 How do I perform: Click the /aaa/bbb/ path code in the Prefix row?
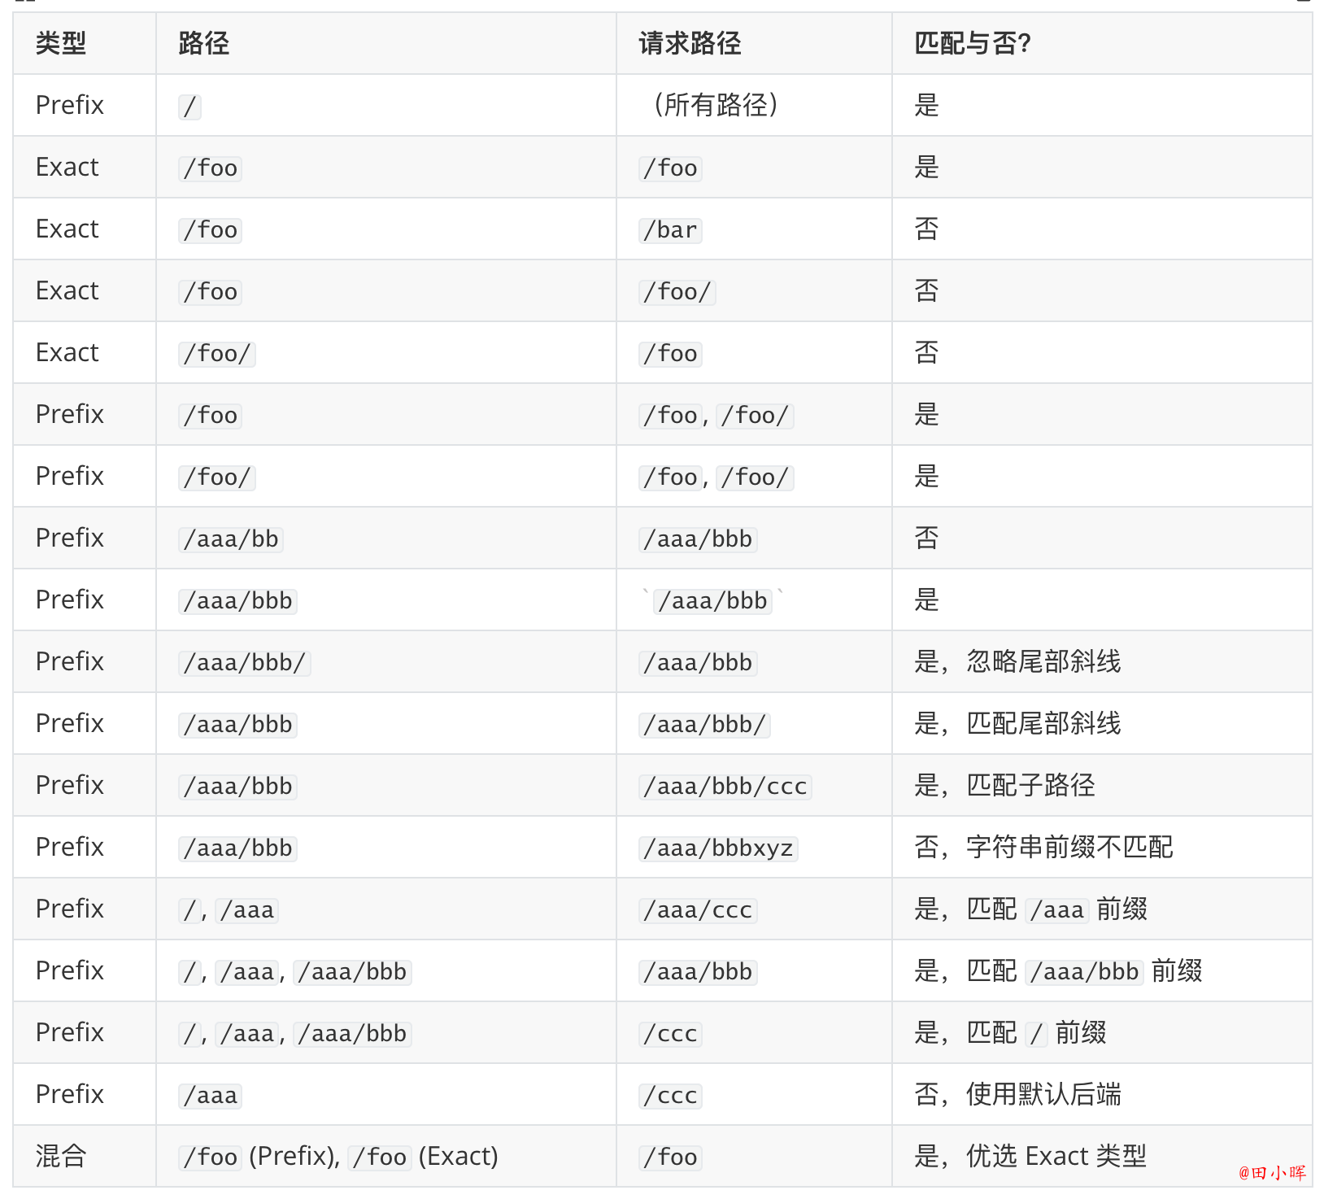tap(245, 663)
